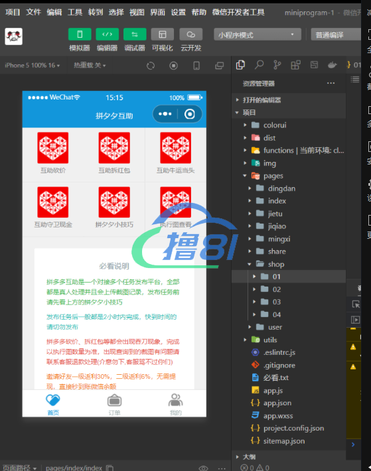The height and width of the screenshot is (471, 371).
Task: Click the simulator stop/record icon
Action: [x=174, y=66]
